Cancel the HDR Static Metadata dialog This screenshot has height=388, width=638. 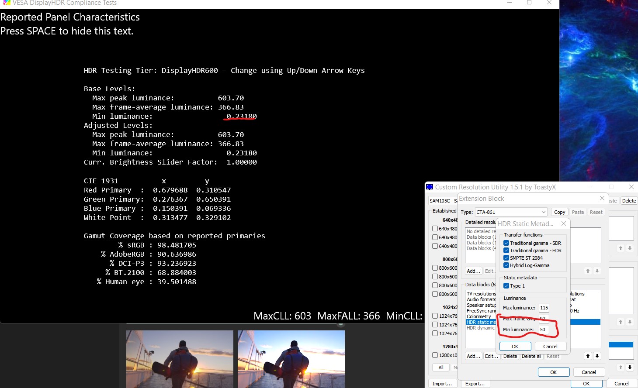pyautogui.click(x=550, y=347)
